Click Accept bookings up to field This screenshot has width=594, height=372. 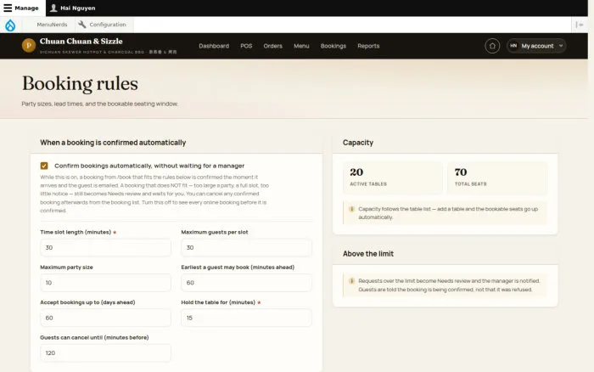(x=105, y=318)
